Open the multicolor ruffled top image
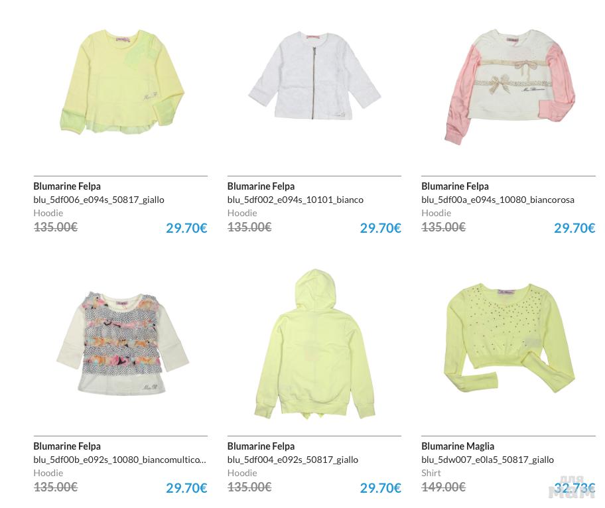This screenshot has width=605, height=508. pyautogui.click(x=123, y=344)
